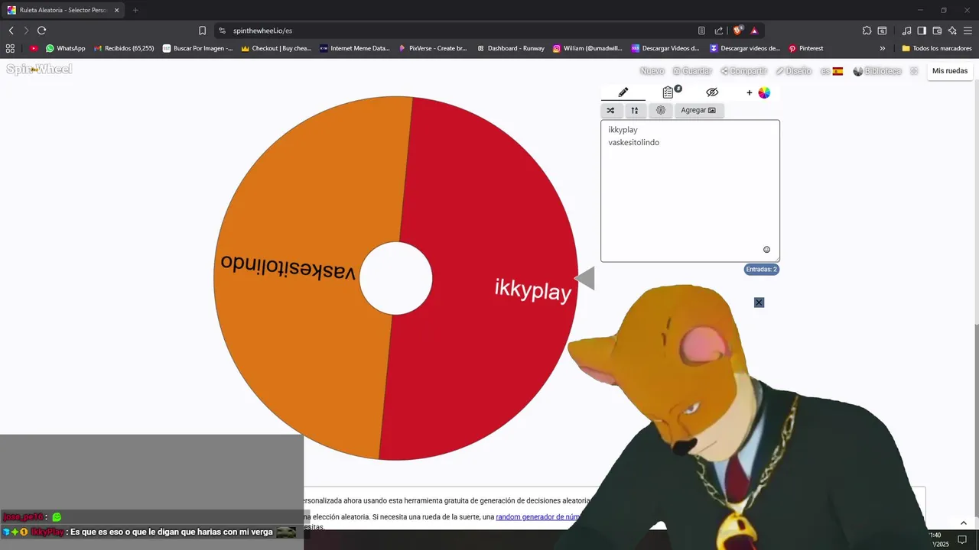Shuffle the wheel entries
The image size is (979, 550).
(x=610, y=110)
